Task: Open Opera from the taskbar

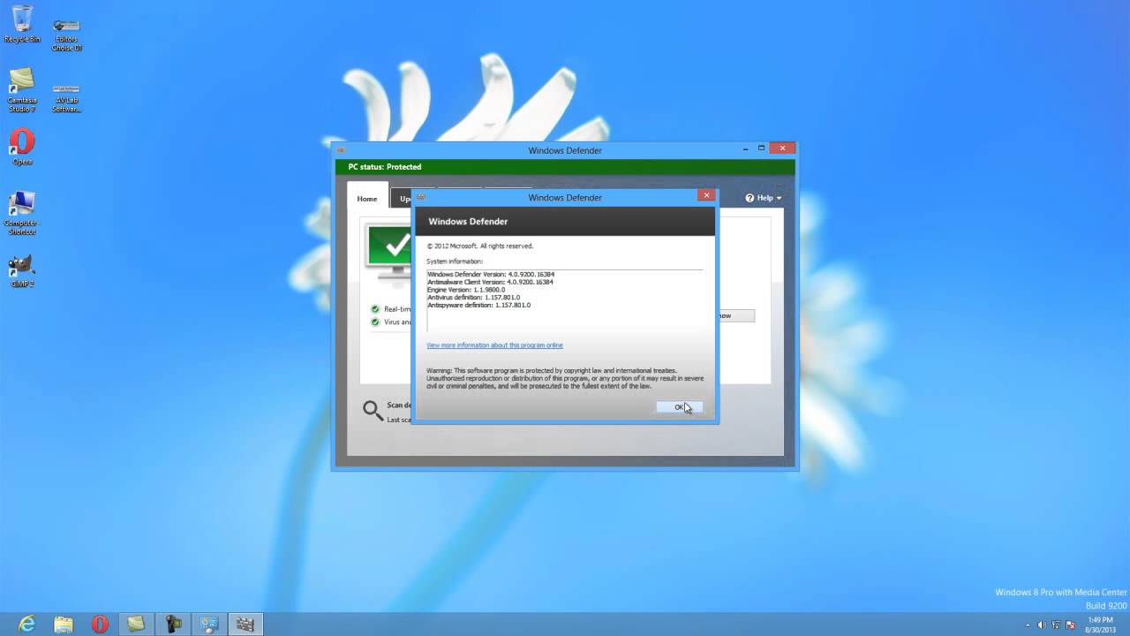Action: [100, 625]
